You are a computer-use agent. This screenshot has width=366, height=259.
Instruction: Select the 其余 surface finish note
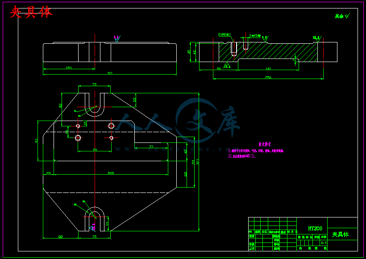[x=342, y=16]
